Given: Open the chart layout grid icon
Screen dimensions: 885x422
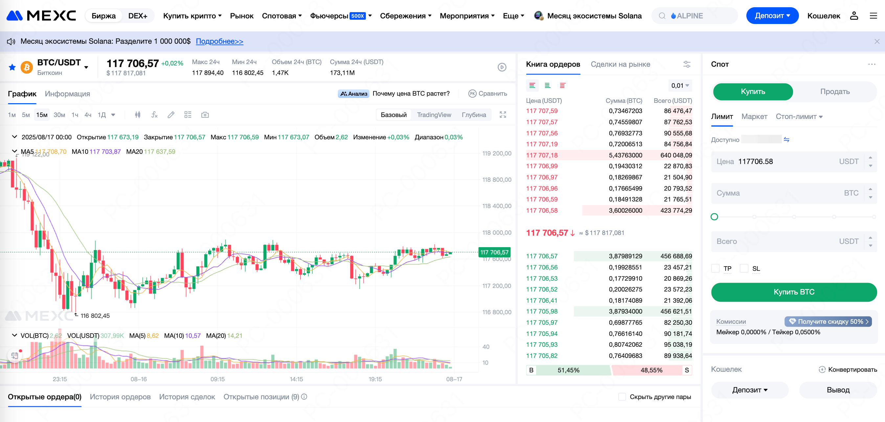Looking at the screenshot, I should 188,115.
